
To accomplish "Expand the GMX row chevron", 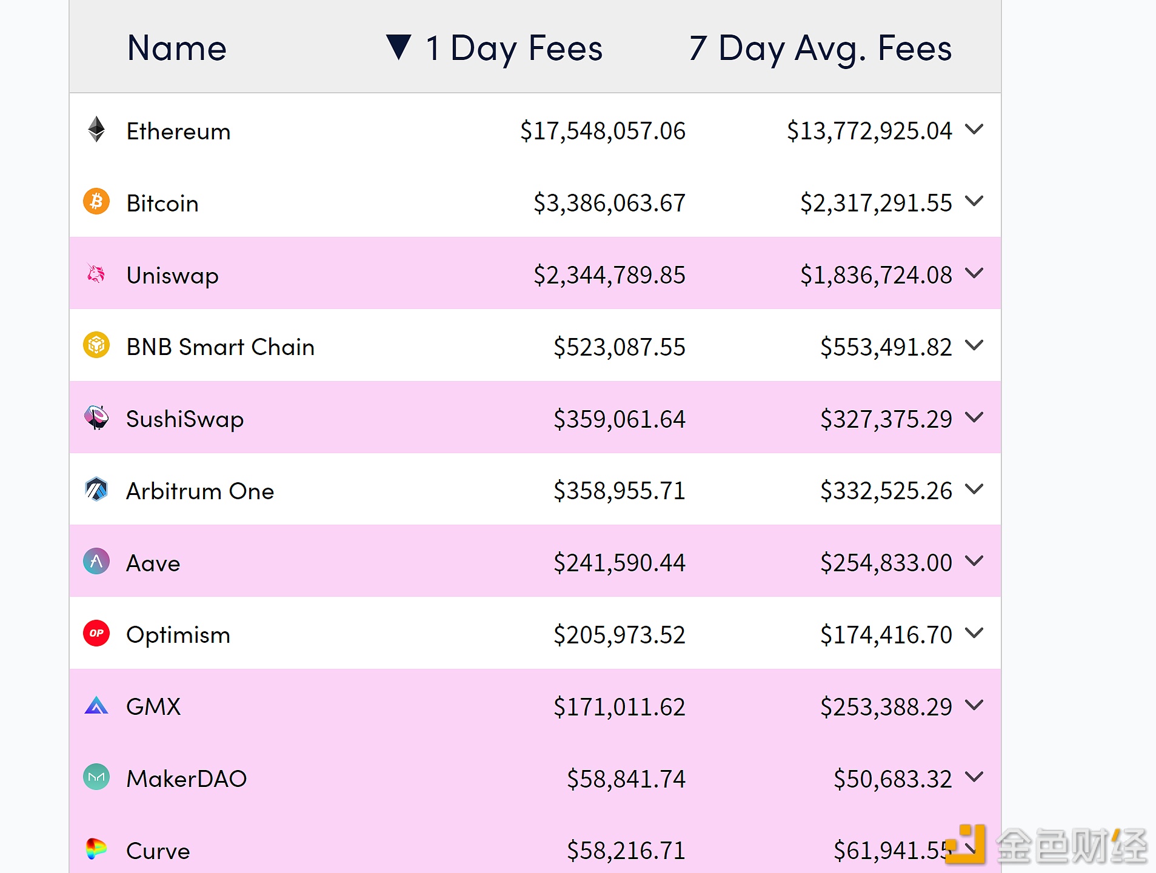I will tap(974, 705).
